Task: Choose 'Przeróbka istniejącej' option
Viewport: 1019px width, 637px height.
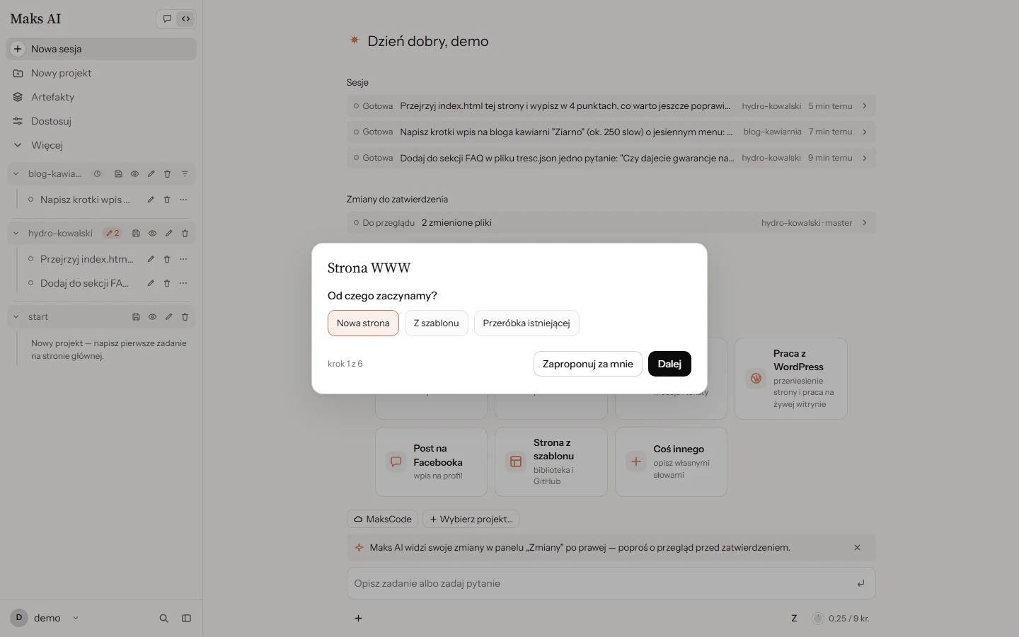Action: (x=526, y=323)
